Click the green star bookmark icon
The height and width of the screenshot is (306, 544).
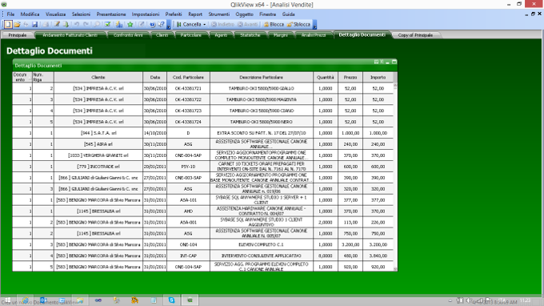(130, 24)
